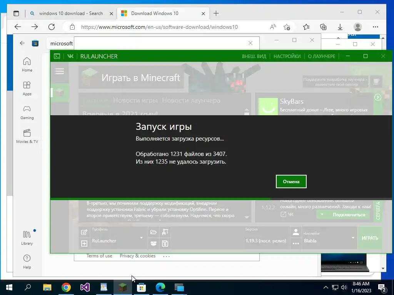Open О ЛАУНЧЕРЕ menu in RuLauncher
Viewport: 394px width, 295px height.
tap(322, 56)
